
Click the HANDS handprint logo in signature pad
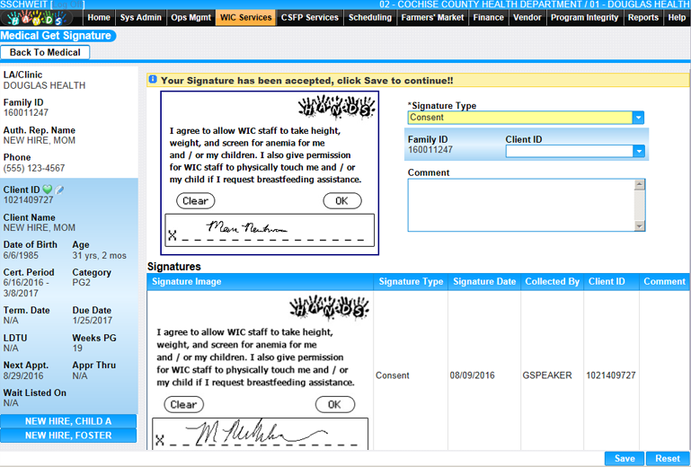tap(335, 109)
